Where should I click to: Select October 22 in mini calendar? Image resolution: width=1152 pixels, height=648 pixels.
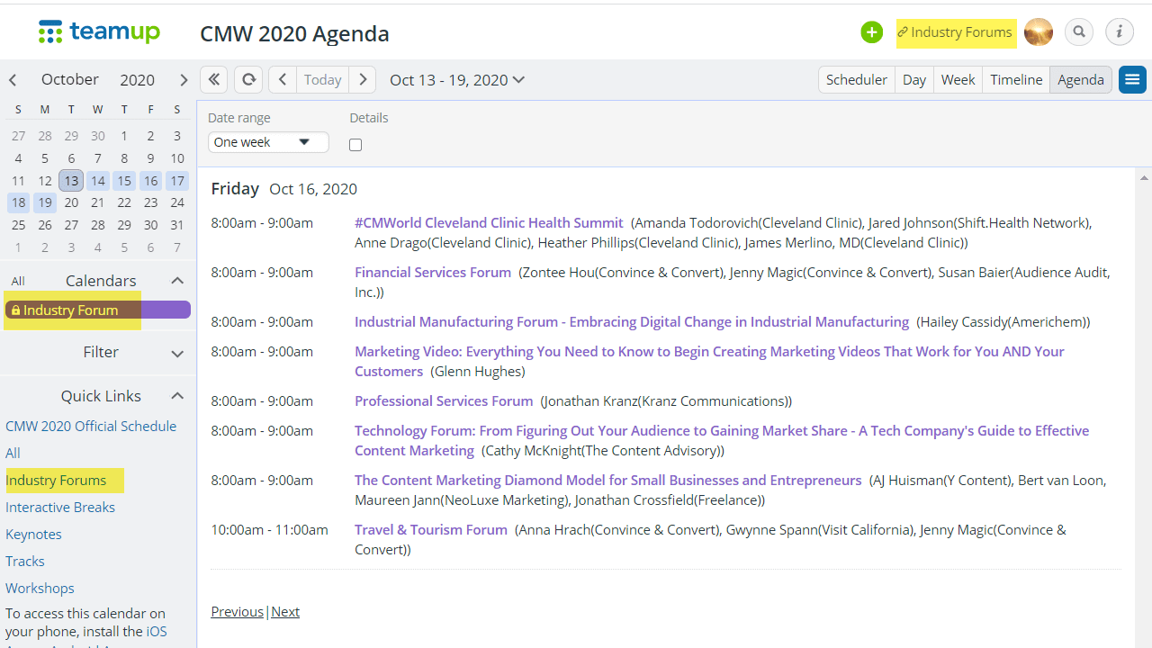tap(124, 202)
